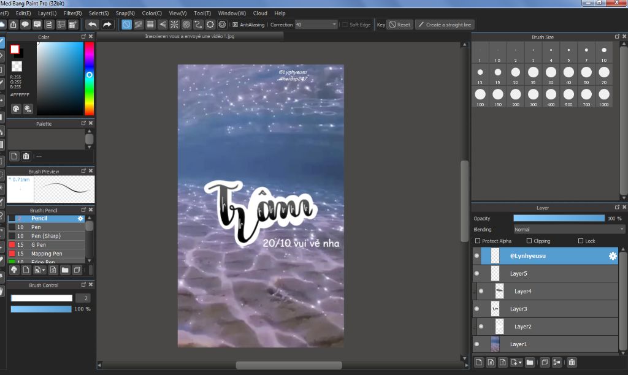
Task: Click the Reset button
Action: click(400, 25)
